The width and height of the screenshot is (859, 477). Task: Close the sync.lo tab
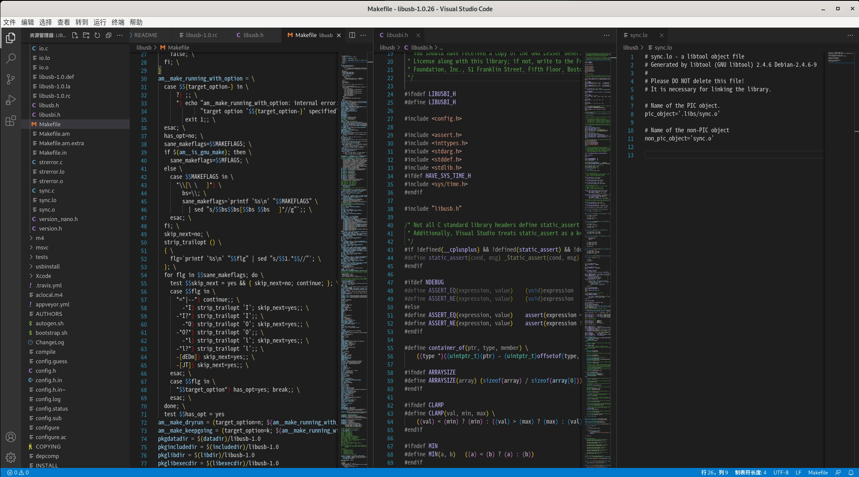[x=661, y=35]
